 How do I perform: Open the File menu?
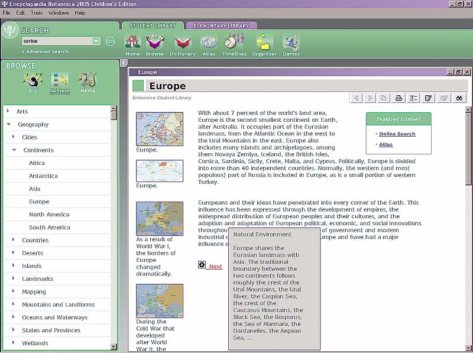(7, 12)
